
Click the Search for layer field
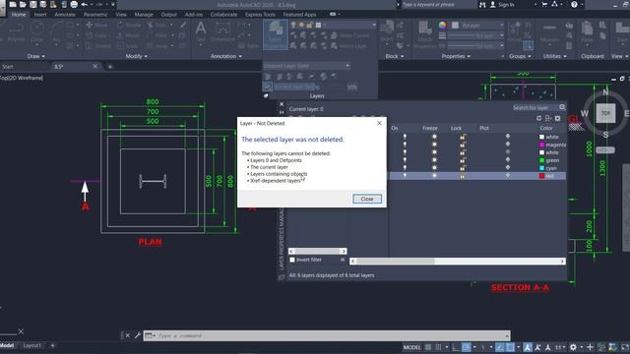535,107
